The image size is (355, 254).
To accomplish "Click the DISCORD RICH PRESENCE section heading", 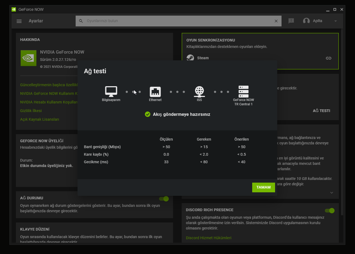I will [210, 210].
